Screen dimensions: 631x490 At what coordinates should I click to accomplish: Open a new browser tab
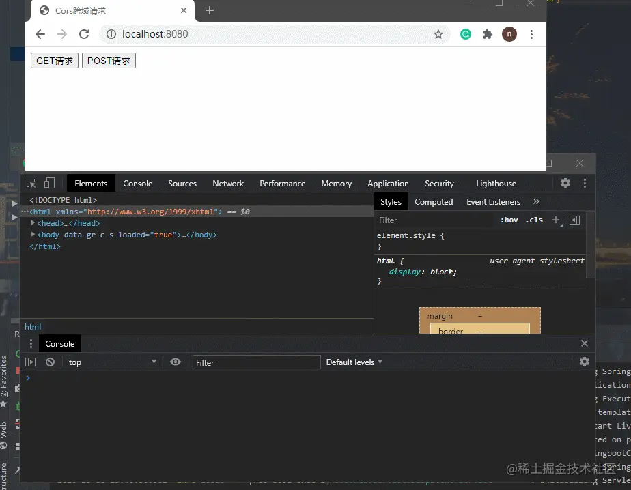209,10
